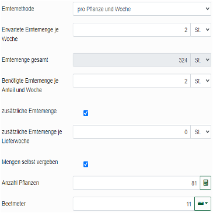The image size is (213, 213).
Task: Open unit dropdown for zusätzliche Erntemenge je Lieferwoche
Action: (201, 132)
